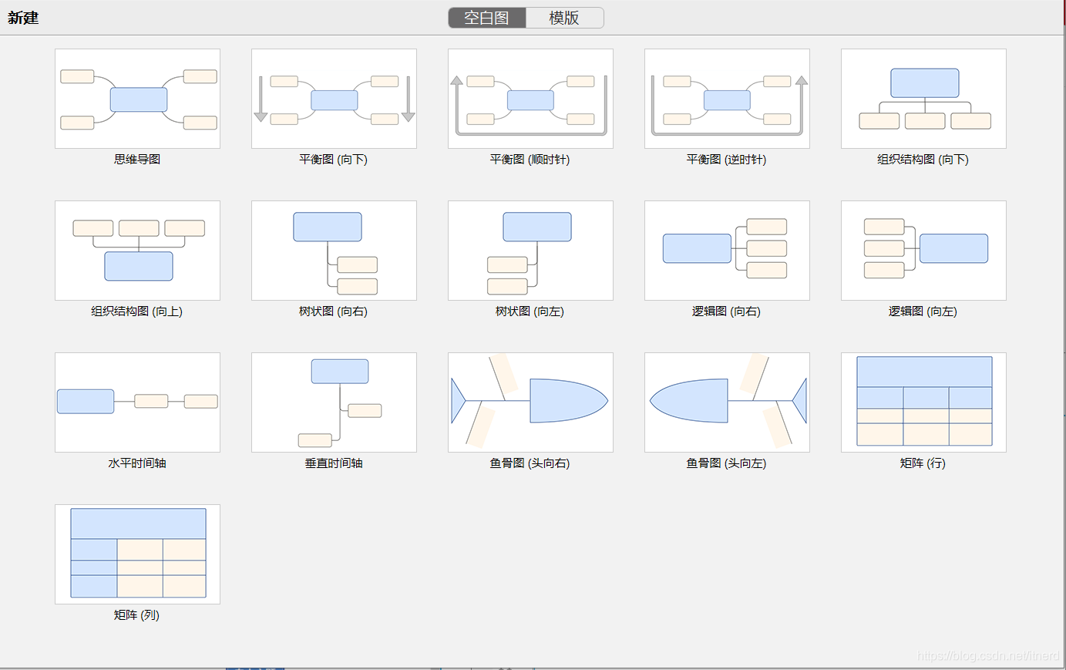This screenshot has width=1066, height=670.
Task: Switch to the 模版 tab
Action: pyautogui.click(x=565, y=17)
